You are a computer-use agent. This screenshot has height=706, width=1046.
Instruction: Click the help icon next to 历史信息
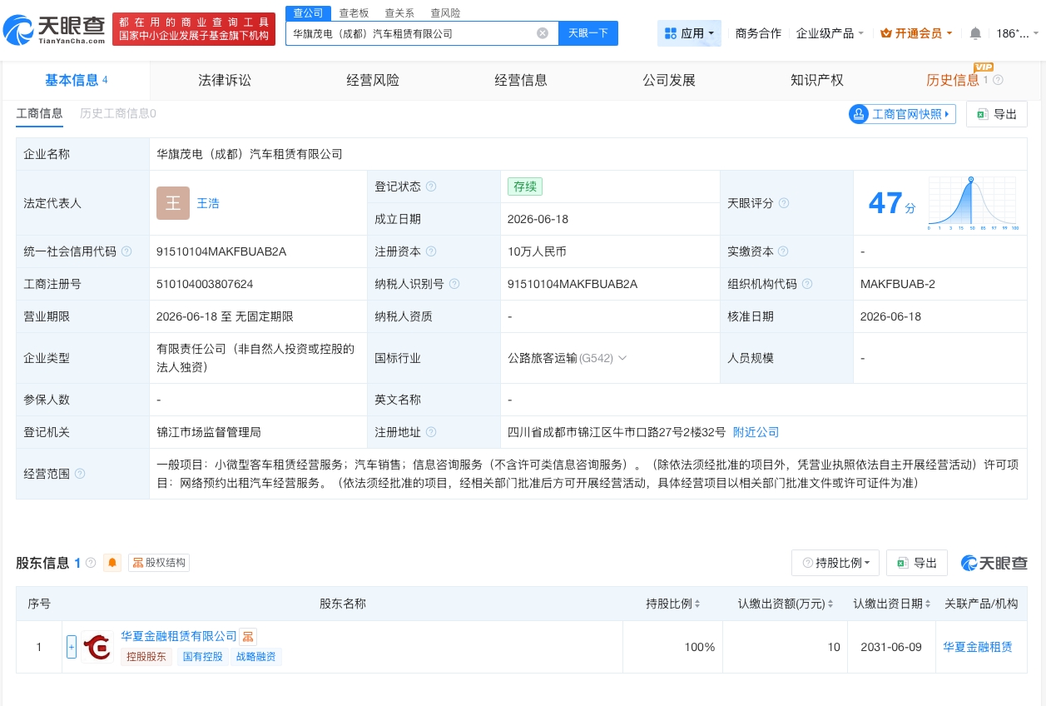999,80
